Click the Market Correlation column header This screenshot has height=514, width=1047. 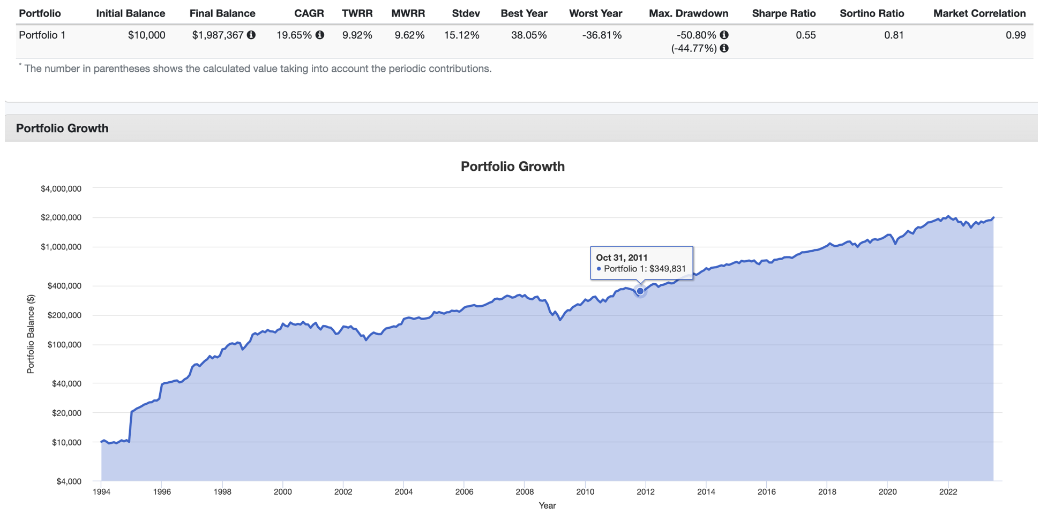tap(979, 13)
